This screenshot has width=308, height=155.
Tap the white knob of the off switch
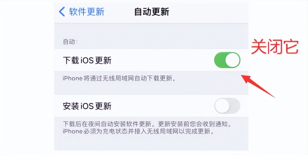tap(222, 106)
